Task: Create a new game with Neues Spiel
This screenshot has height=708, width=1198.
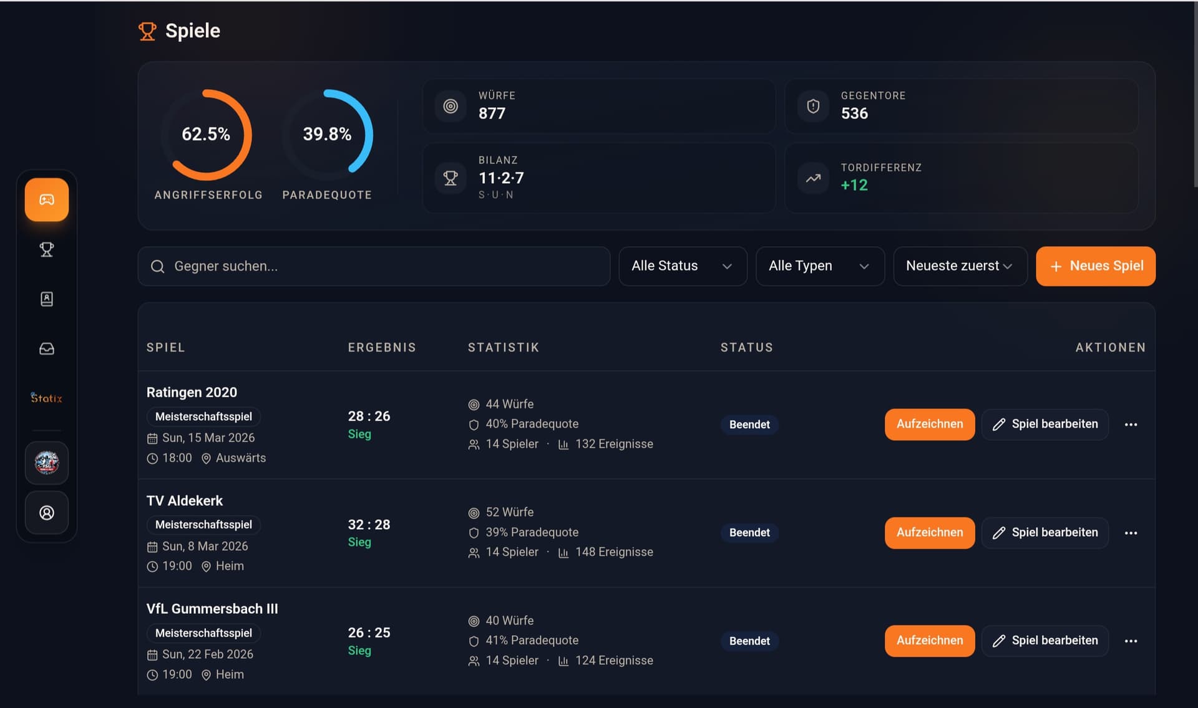Action: [x=1096, y=266]
